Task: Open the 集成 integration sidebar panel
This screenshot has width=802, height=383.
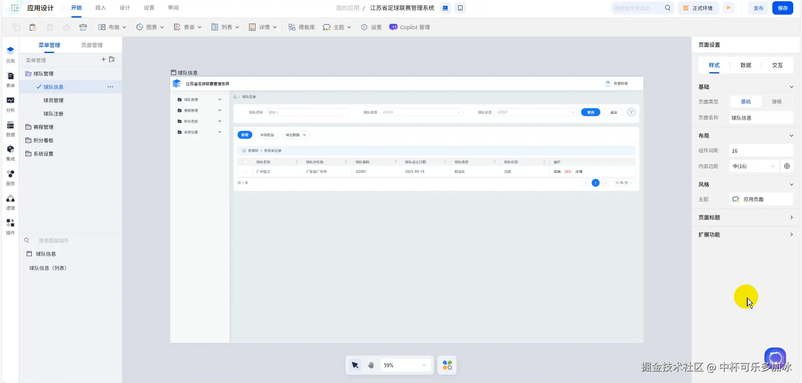Action: 10,153
